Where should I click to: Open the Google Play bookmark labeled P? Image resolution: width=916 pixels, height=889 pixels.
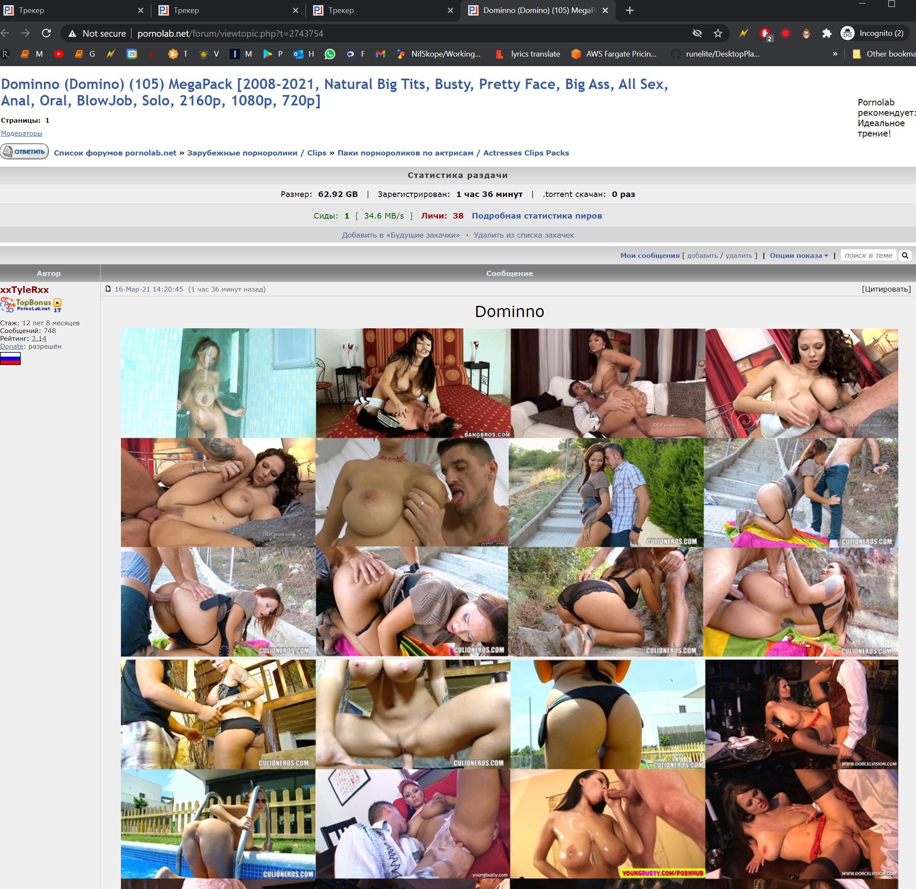click(x=273, y=54)
